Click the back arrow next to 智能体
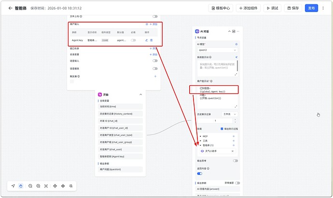Viewport: 333px width, 198px height. click(x=10, y=8)
